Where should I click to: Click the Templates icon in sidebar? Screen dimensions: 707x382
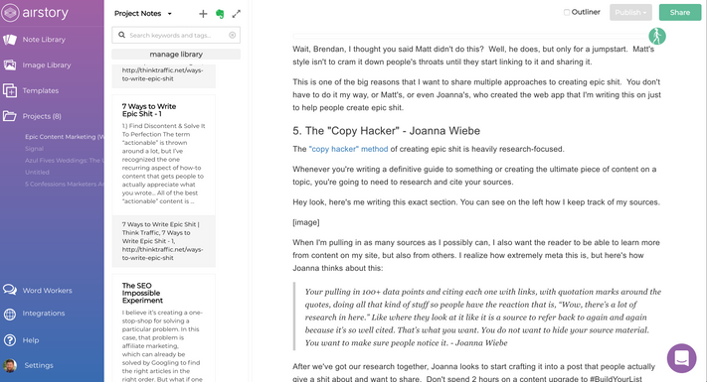click(10, 90)
